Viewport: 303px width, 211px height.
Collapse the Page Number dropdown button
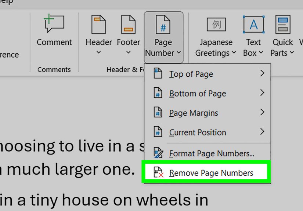point(163,37)
